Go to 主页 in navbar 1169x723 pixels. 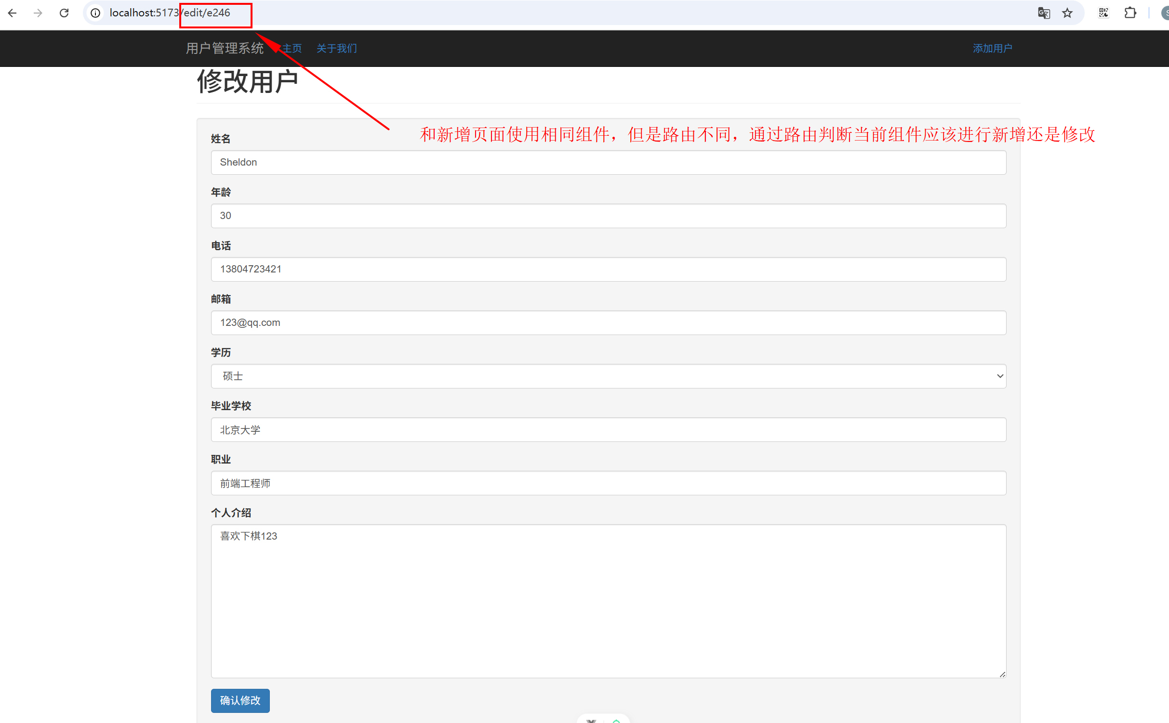coord(292,49)
